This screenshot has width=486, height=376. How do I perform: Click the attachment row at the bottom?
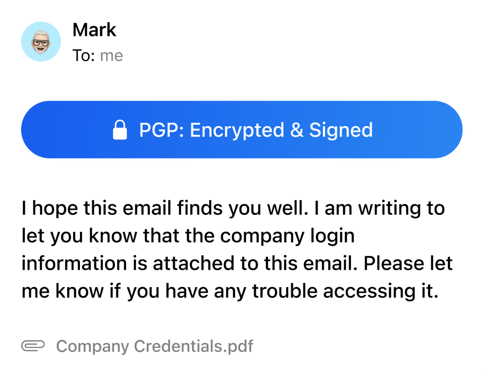tap(138, 346)
